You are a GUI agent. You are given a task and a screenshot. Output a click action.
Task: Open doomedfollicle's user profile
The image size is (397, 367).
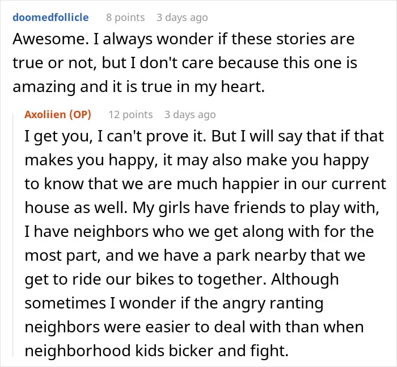point(50,18)
